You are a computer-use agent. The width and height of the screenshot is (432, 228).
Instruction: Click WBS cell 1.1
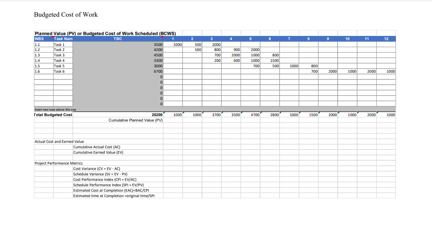[x=44, y=45]
